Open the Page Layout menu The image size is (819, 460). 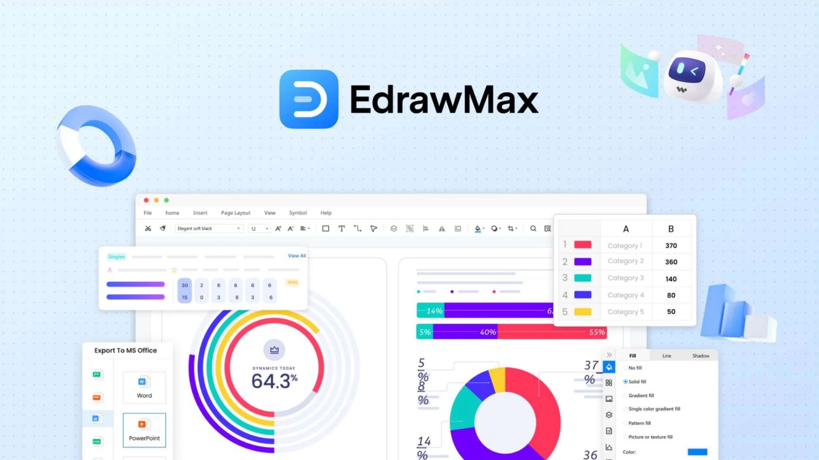(235, 212)
